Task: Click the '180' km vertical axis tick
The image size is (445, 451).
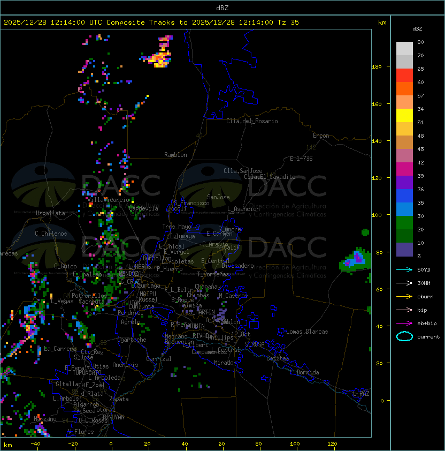Action: [x=377, y=66]
